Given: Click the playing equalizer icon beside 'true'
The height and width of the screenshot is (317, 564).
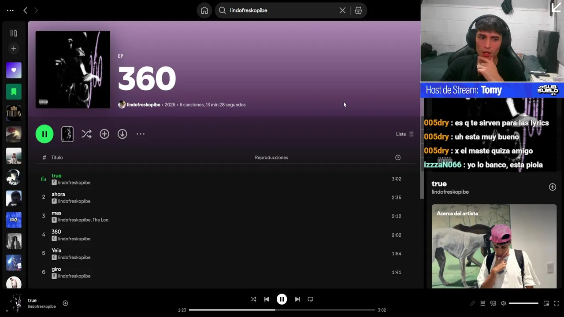Looking at the screenshot, I should click(44, 179).
